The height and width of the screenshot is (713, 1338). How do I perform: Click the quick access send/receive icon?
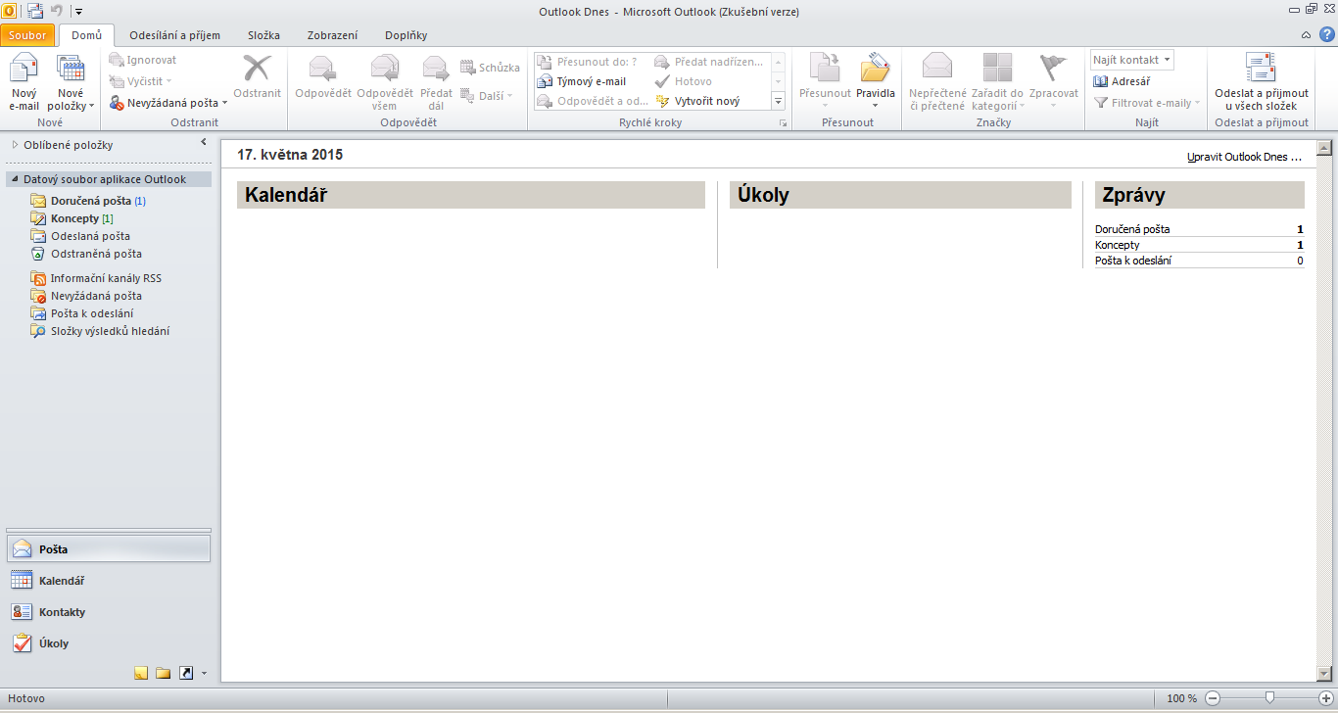[35, 11]
